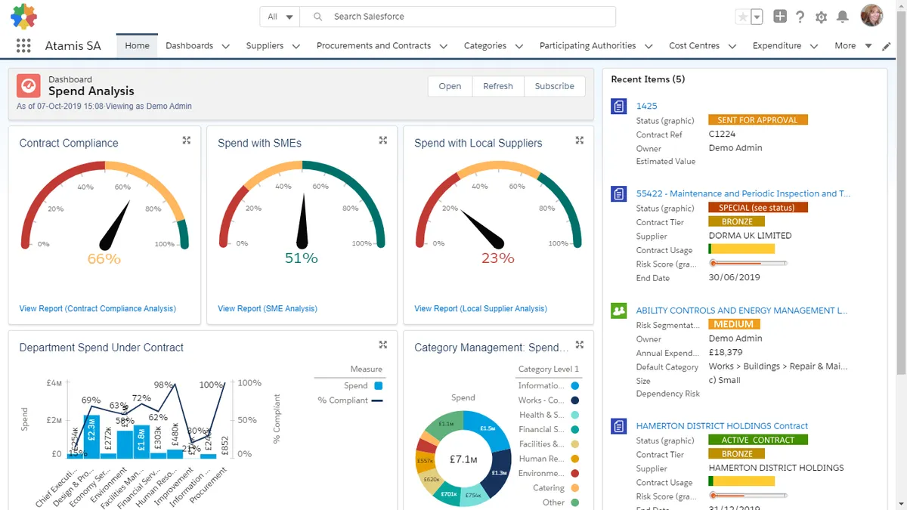This screenshot has width=907, height=510.
Task: Expand the Categories tab chevron
Action: [x=519, y=46]
